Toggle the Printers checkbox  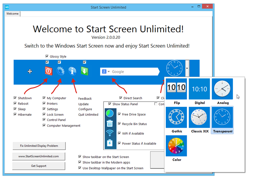pyautogui.click(x=44, y=103)
